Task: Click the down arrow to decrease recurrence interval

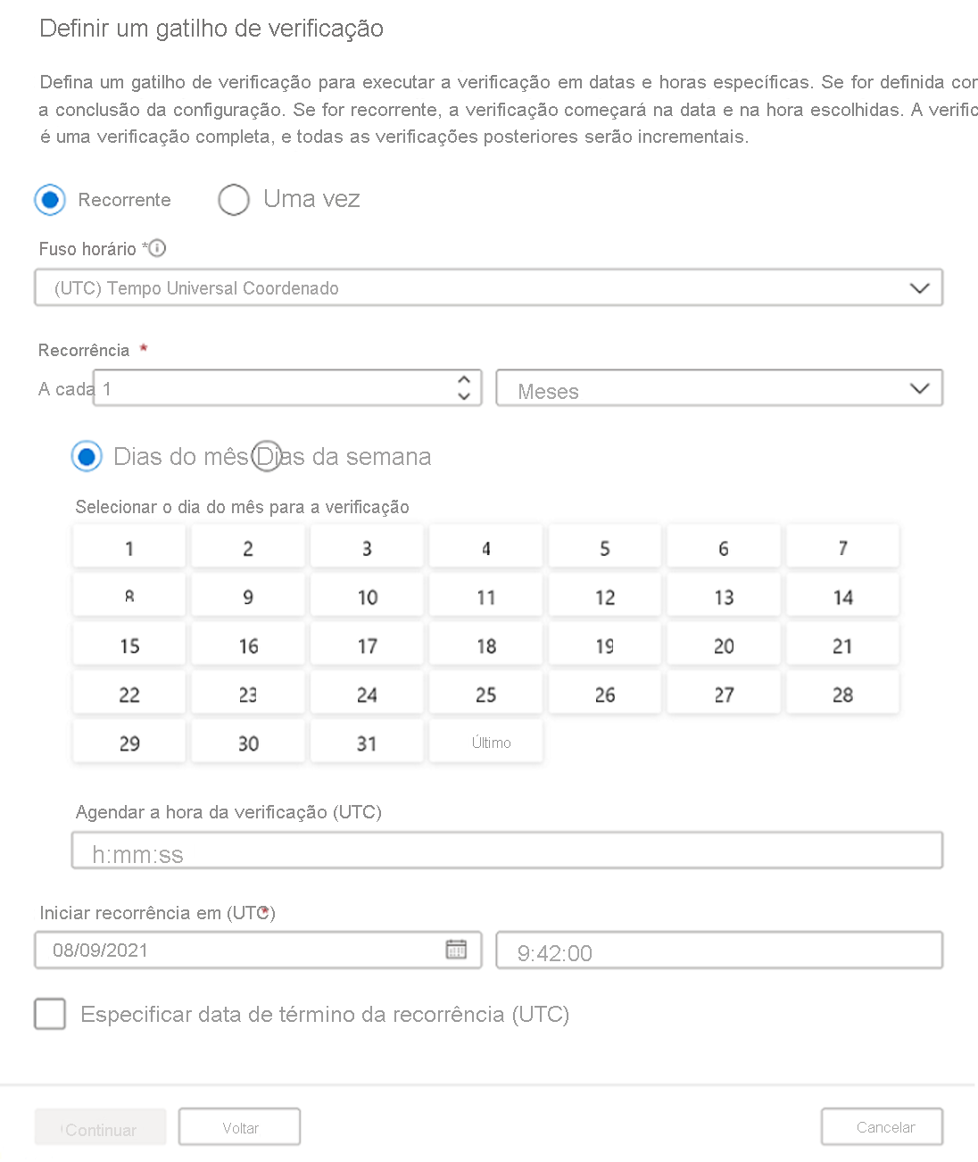Action: point(463,395)
